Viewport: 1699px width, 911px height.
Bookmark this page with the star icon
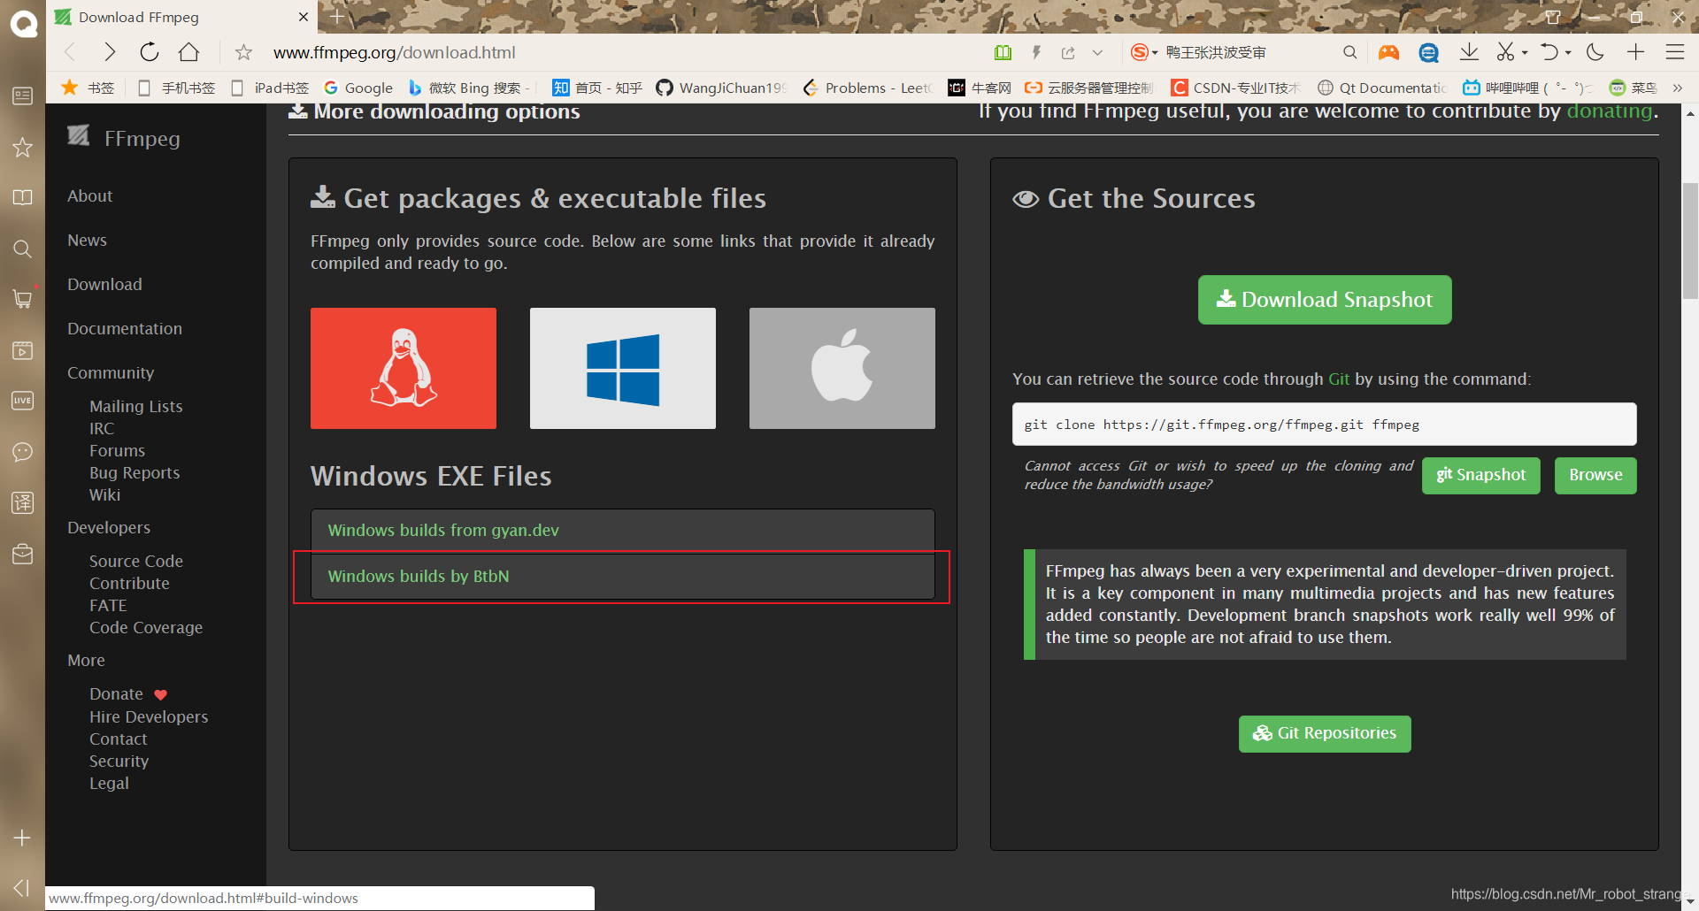click(x=243, y=53)
